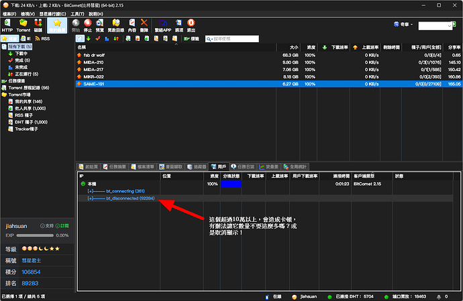Click the DHT connected status indicator
The image size is (463, 301).
351,296
